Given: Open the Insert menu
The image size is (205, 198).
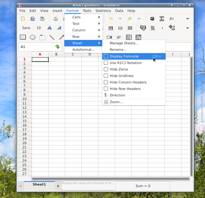Looking at the screenshot, I should [x=57, y=11].
